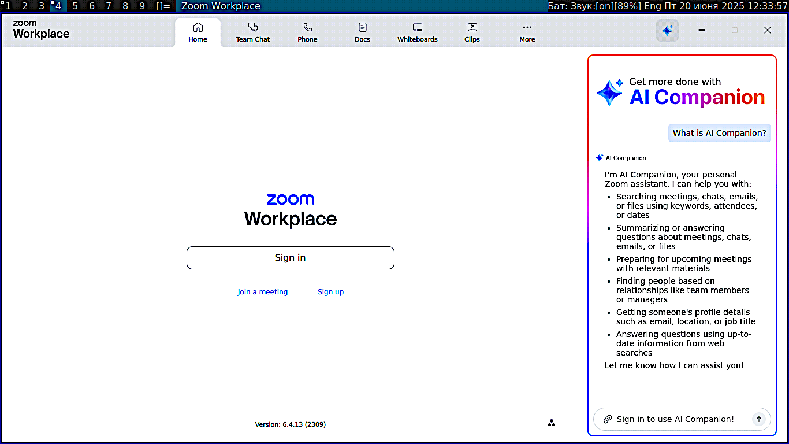Click the []= layout indicator
This screenshot has height=444, width=789.
[163, 6]
